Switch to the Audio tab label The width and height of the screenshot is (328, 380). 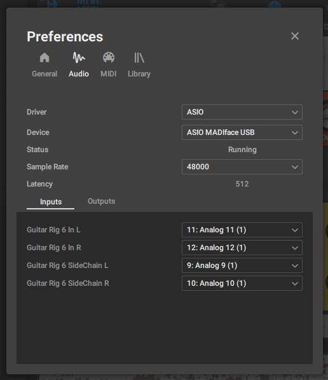click(x=79, y=74)
